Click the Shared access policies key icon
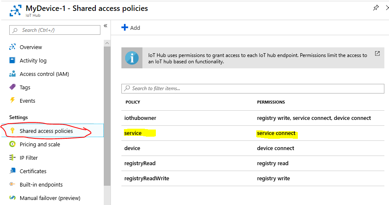The image size is (389, 205). [x=13, y=130]
